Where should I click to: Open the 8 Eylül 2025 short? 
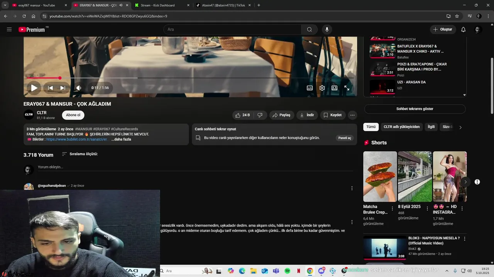415,176
